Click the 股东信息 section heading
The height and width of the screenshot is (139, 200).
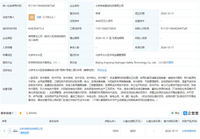pos(6,113)
